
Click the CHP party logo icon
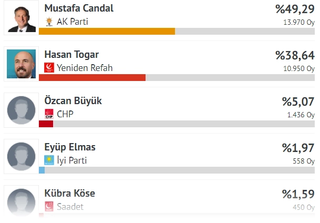click(49, 114)
